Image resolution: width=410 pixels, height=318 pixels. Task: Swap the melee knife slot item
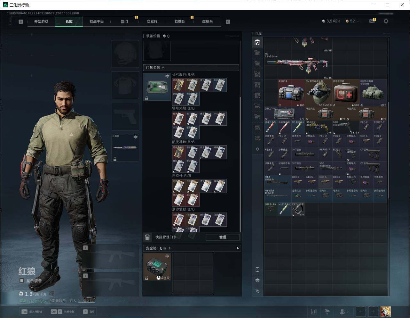pos(135,137)
